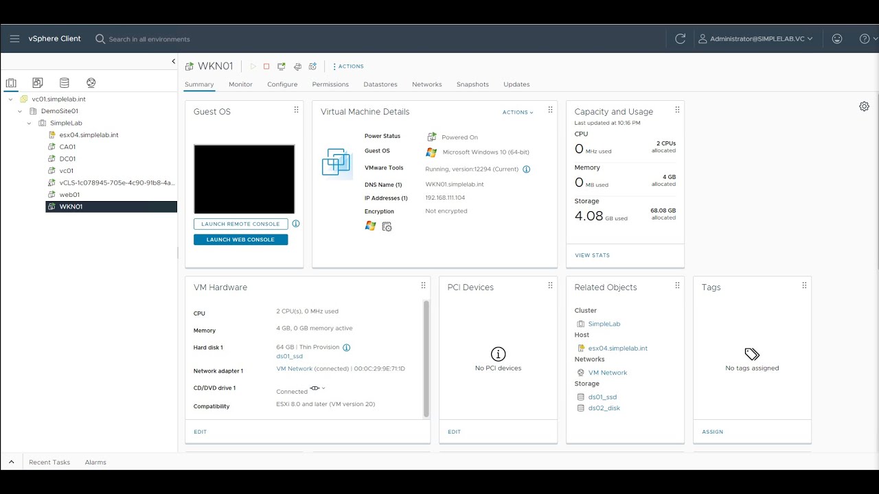Click Launch Remote Console button
This screenshot has width=879, height=494.
240,224
